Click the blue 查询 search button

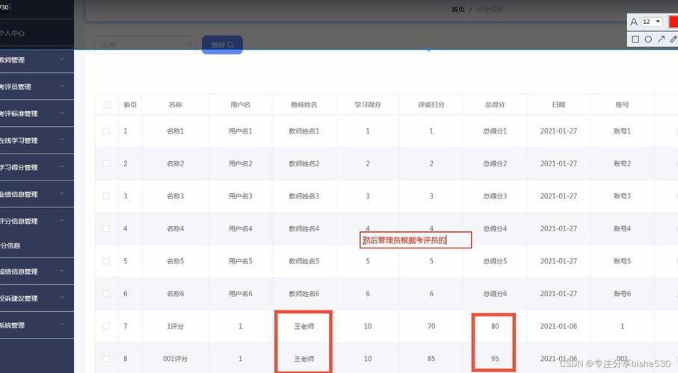[x=222, y=45]
